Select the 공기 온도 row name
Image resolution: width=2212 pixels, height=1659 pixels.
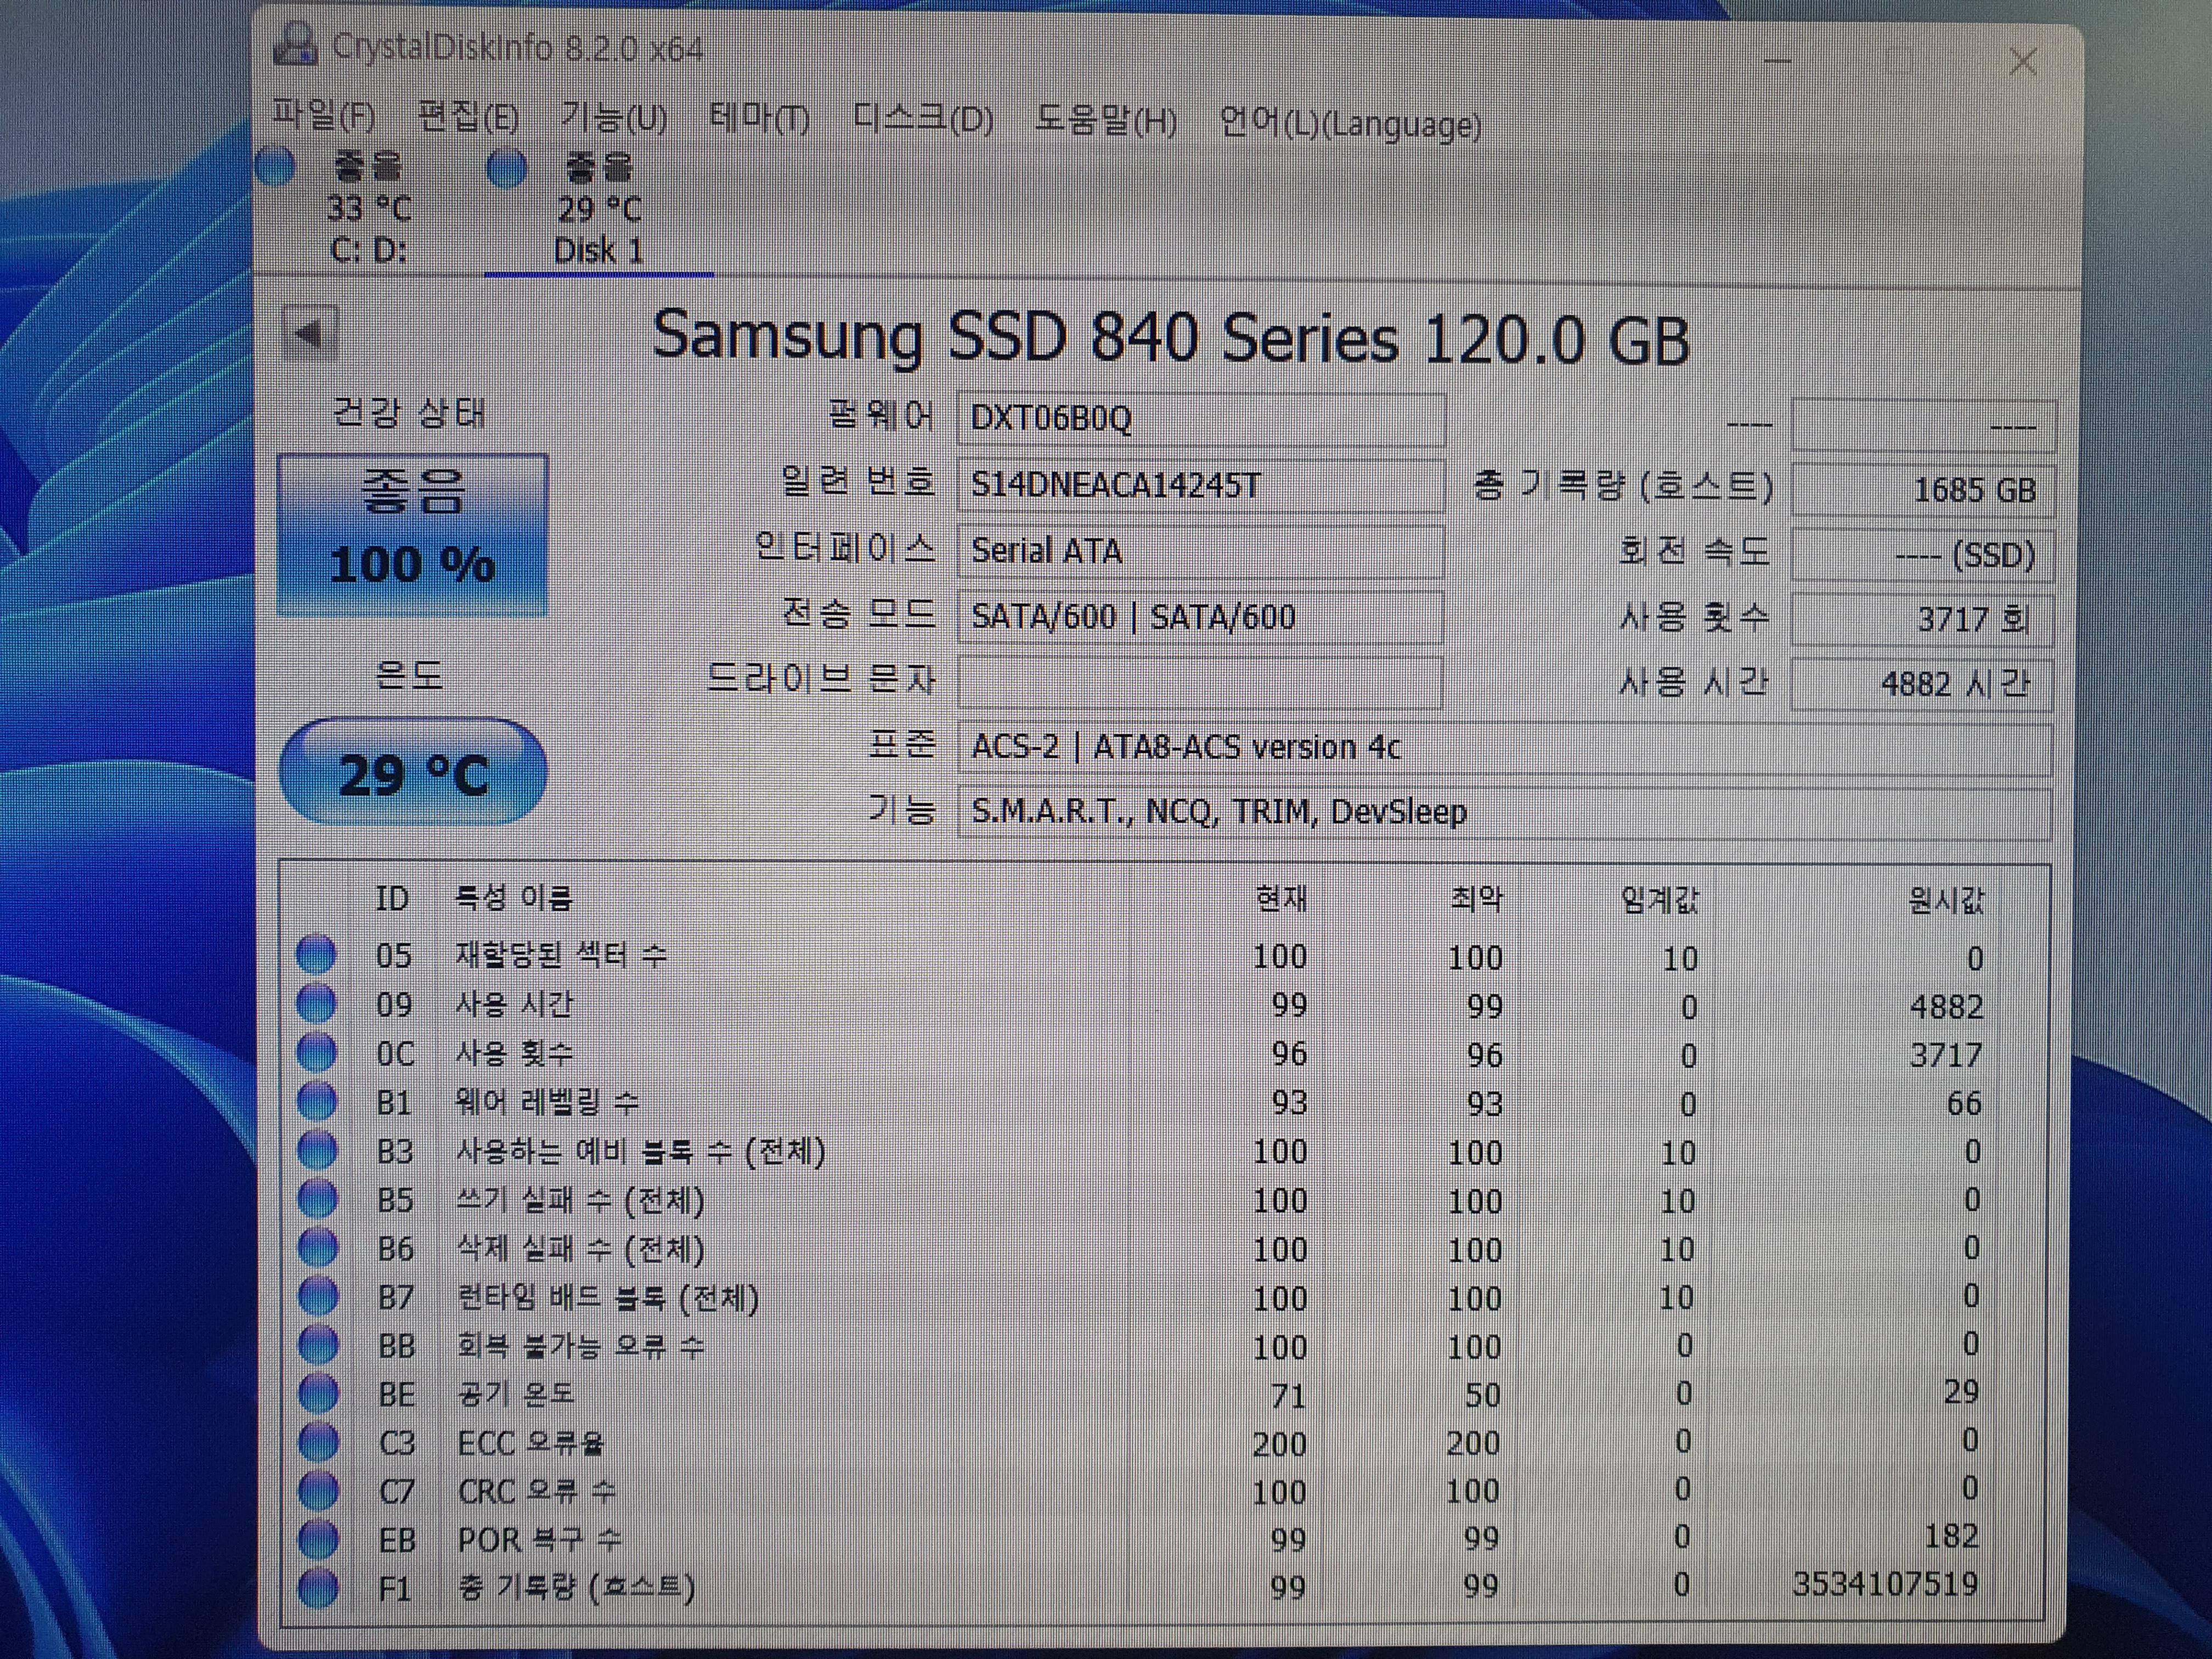coord(516,1394)
